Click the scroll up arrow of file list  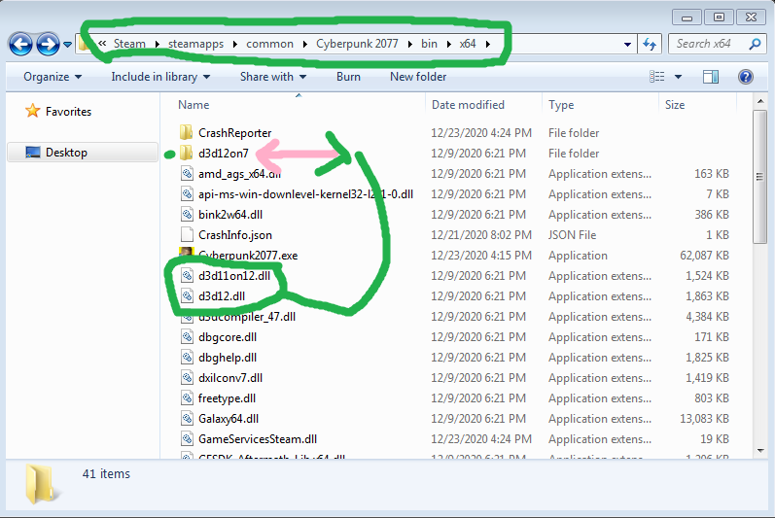click(x=759, y=101)
